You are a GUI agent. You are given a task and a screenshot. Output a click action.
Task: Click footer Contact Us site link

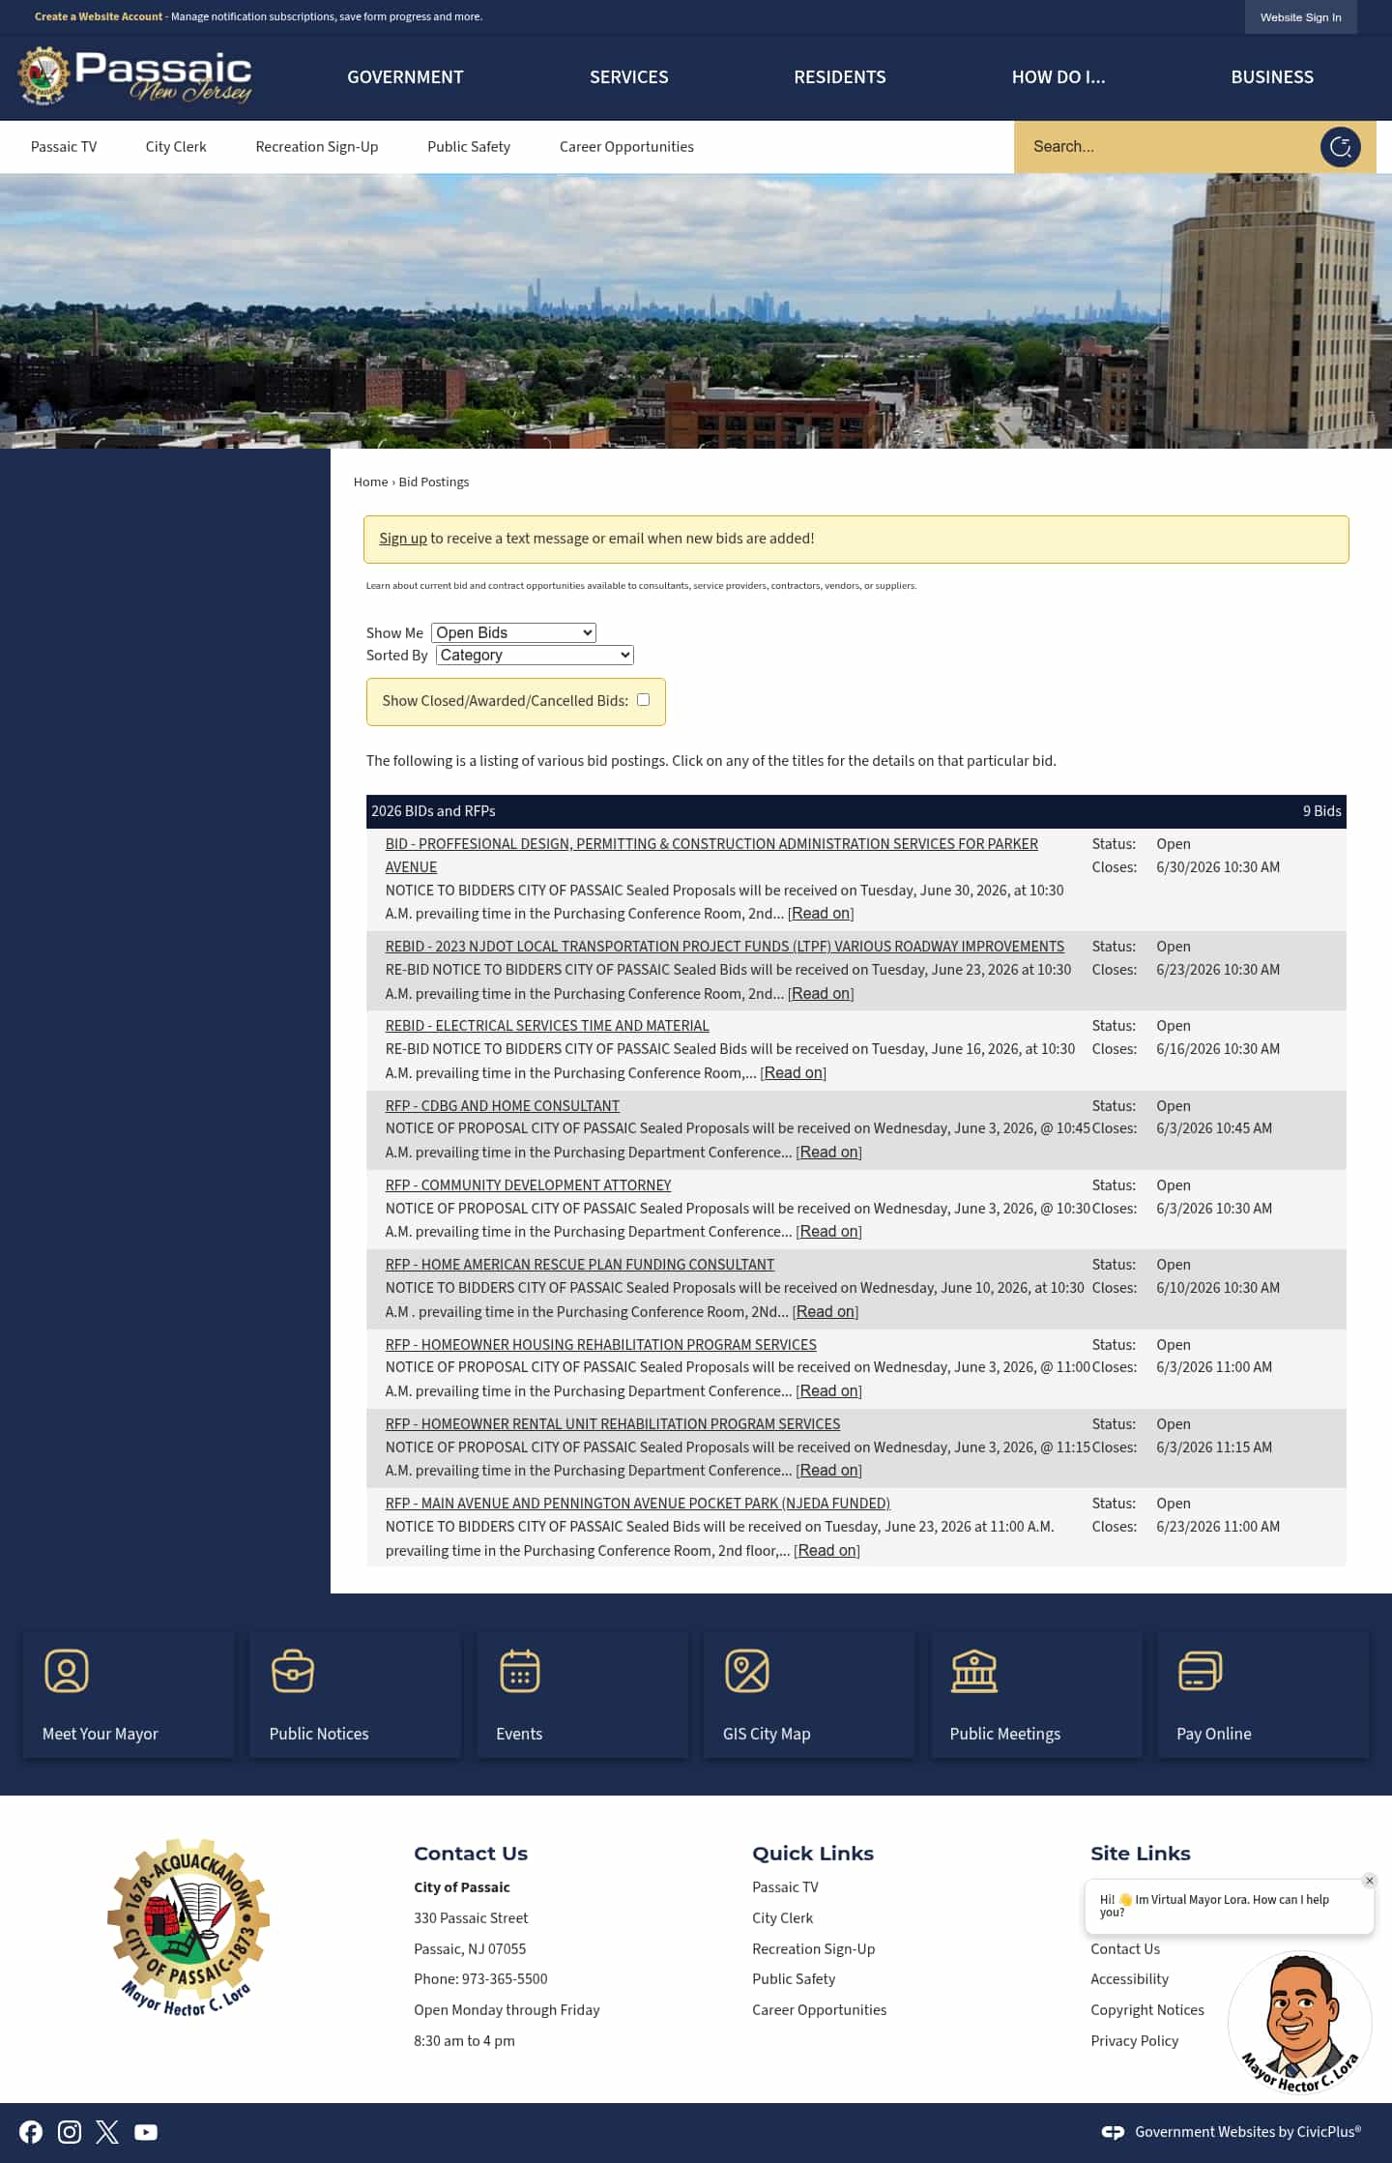point(1125,1949)
